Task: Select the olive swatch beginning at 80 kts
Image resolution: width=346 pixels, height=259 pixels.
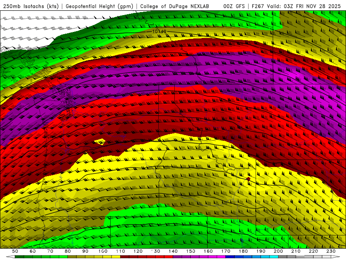Action: (x=72, y=256)
